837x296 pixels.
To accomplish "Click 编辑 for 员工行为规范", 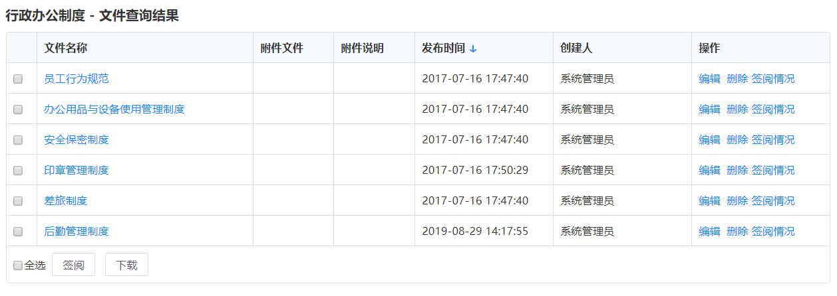I will [709, 79].
